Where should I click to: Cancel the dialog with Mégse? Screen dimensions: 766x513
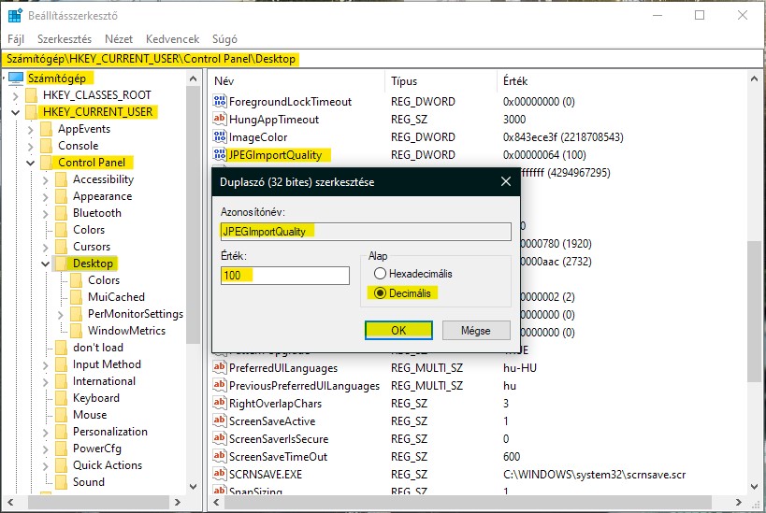pyautogui.click(x=476, y=330)
